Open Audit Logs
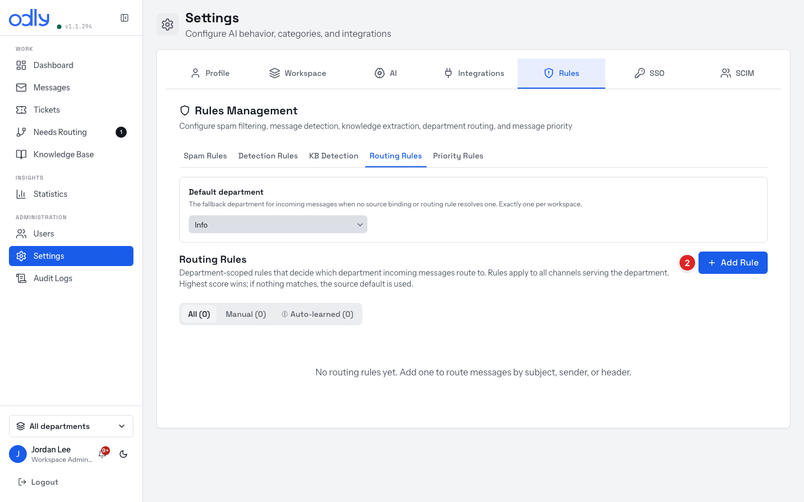804x502 pixels. (71, 278)
